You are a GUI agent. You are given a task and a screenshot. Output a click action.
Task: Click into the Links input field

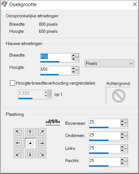(105, 148)
